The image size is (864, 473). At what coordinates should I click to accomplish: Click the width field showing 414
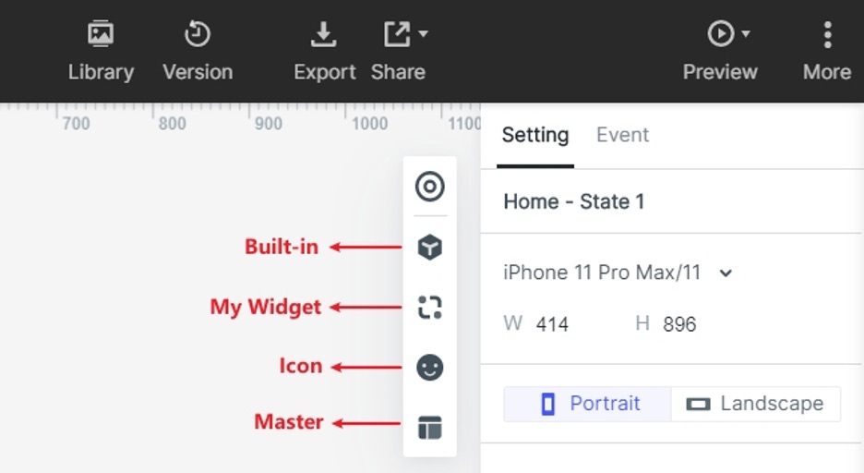coord(552,324)
